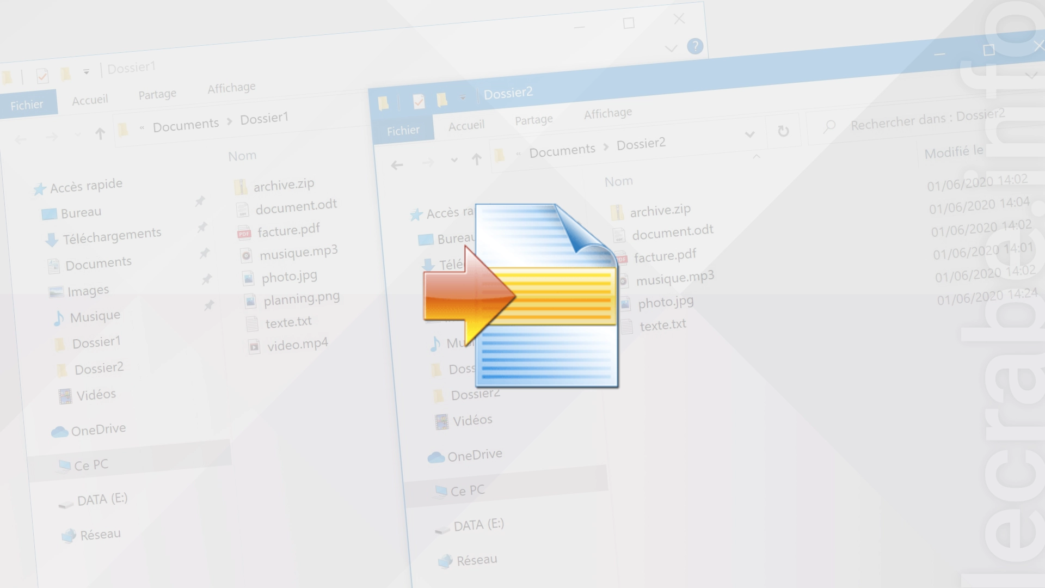This screenshot has height=588, width=1045.
Task: Open quick access toolbar dropdown in Dossier2 title bar
Action: (x=463, y=97)
